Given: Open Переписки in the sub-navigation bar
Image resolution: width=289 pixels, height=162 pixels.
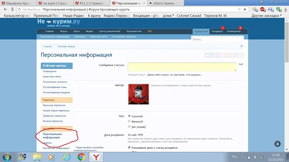Looking at the screenshot, I should click(80, 37).
